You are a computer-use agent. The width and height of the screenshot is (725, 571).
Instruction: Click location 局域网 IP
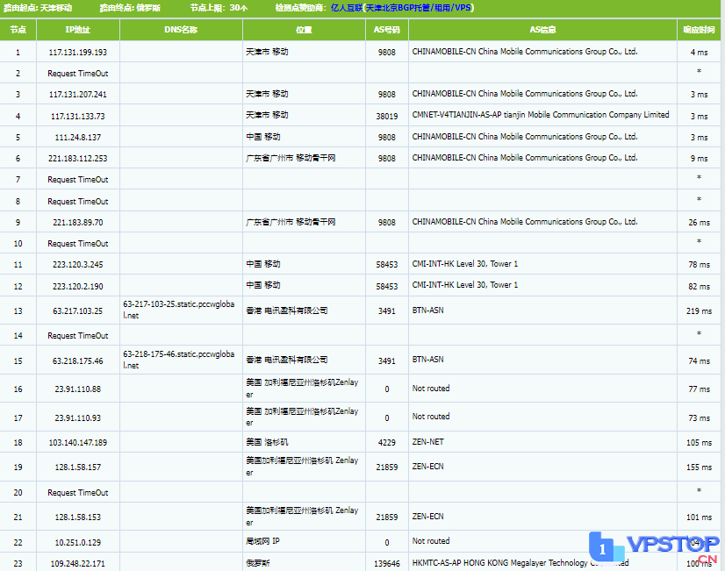click(262, 541)
